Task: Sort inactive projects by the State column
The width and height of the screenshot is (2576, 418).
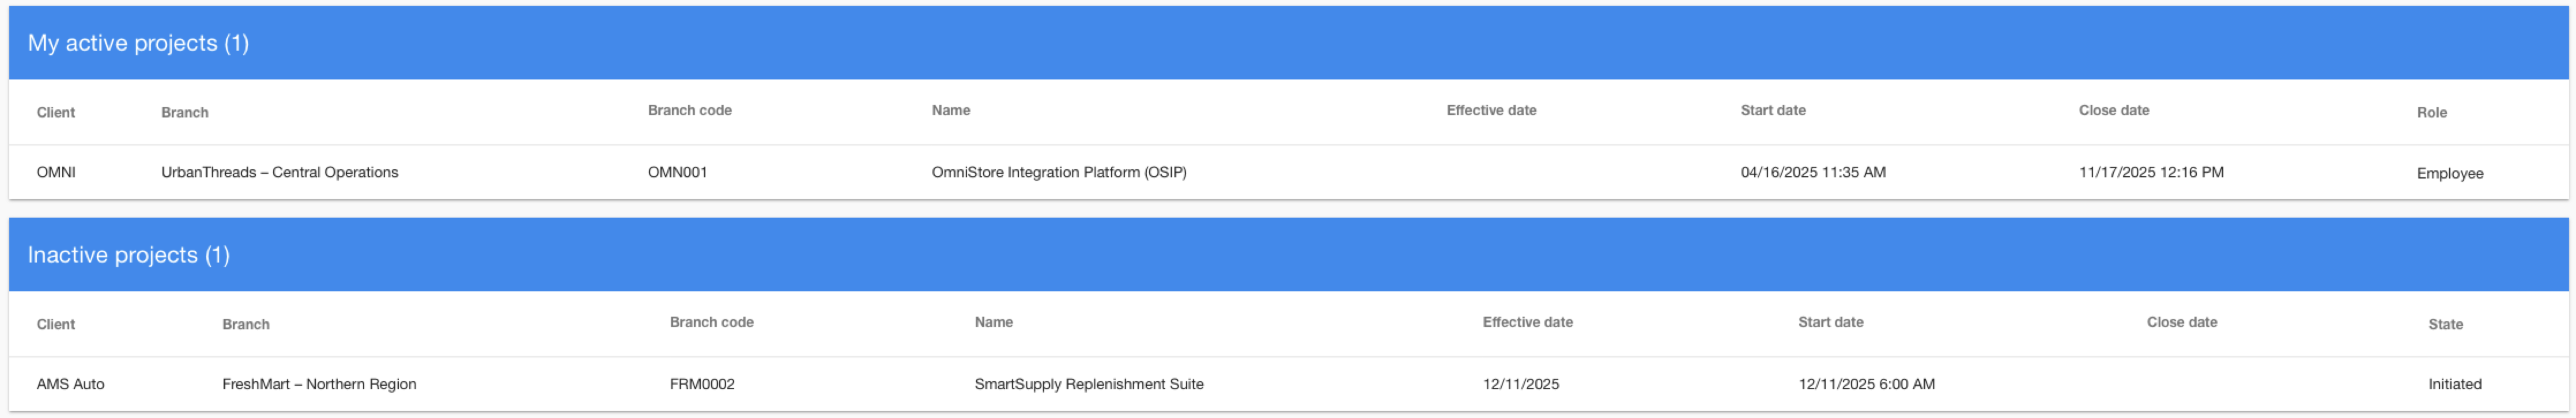Action: pyautogui.click(x=2445, y=324)
